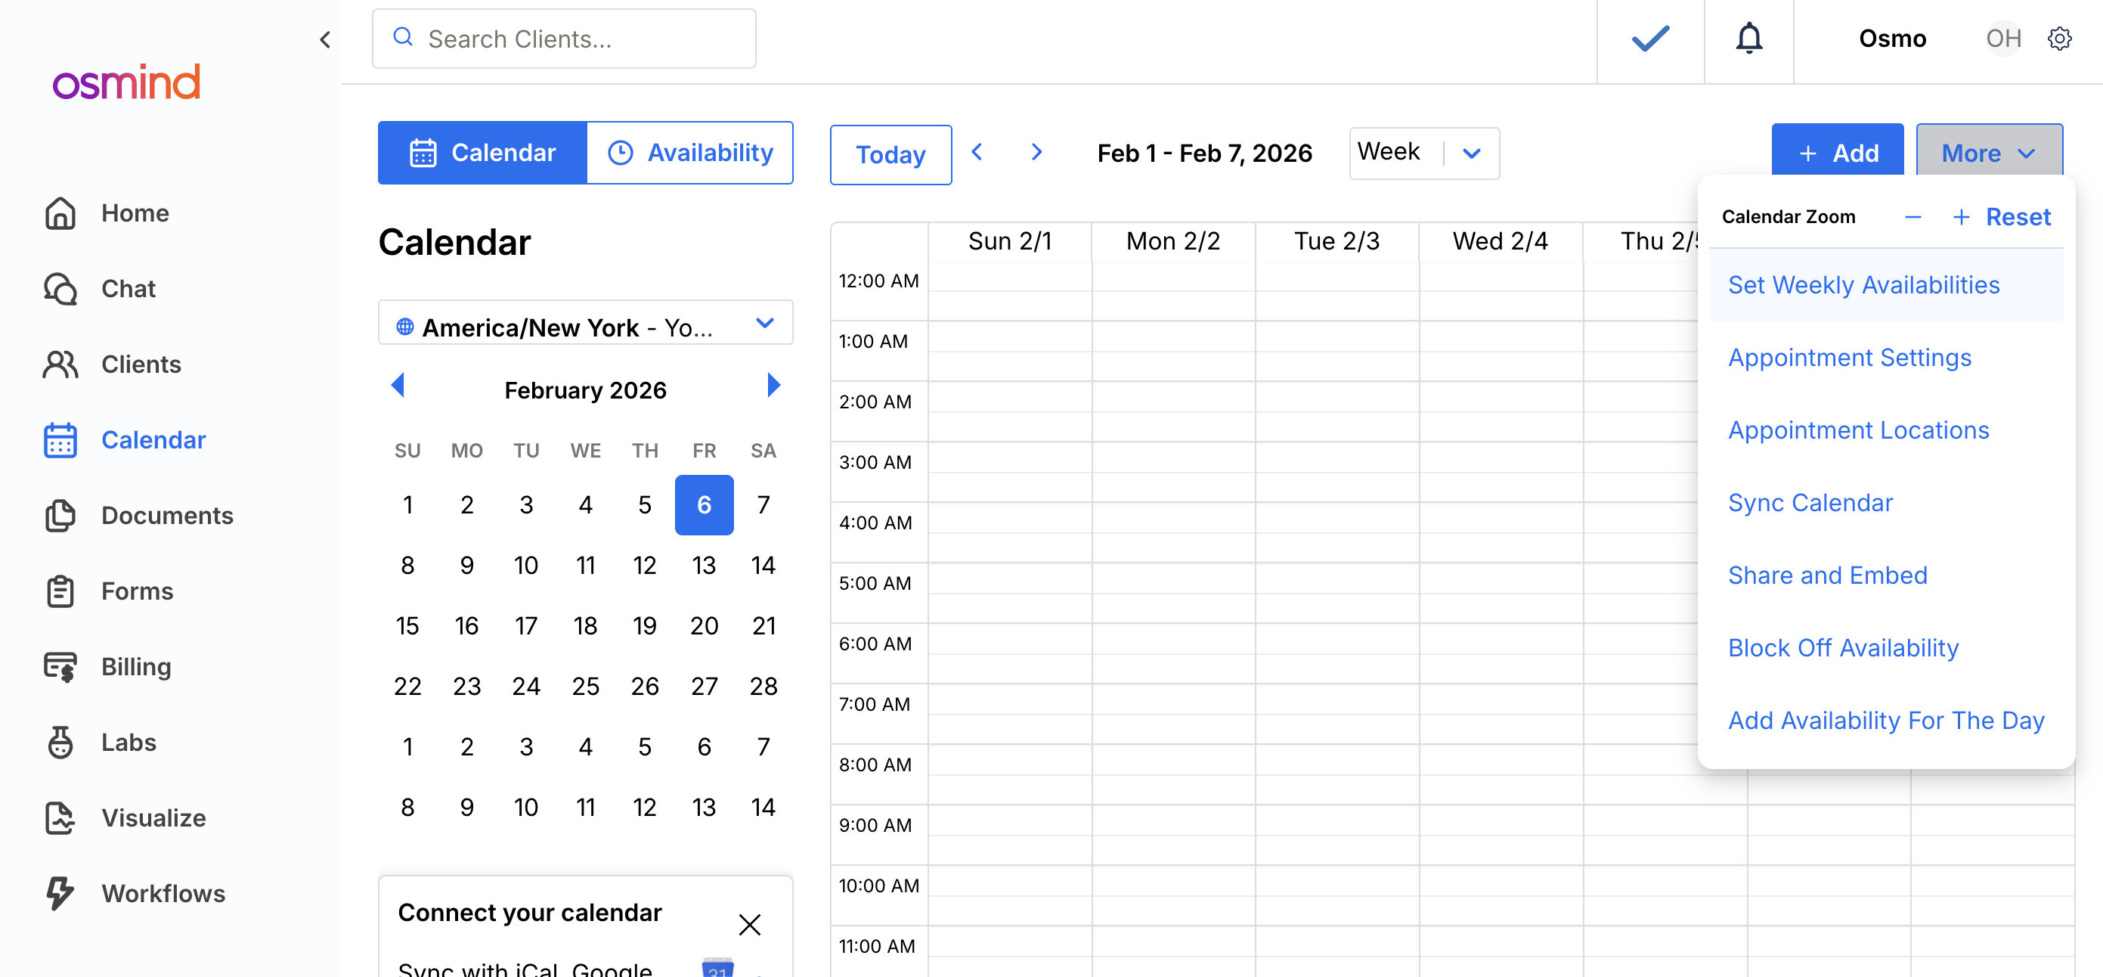
Task: Open the Week view dropdown
Action: 1423,153
